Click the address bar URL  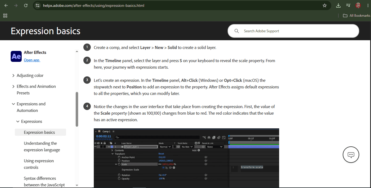[x=94, y=5]
